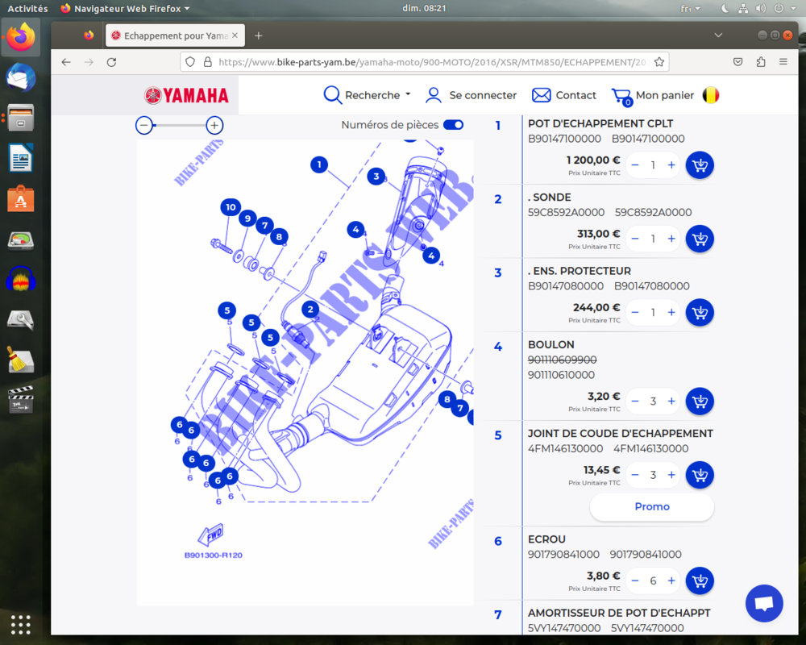Zoom out the diagram with minus icon
The width and height of the screenshot is (806, 645).
144,125
